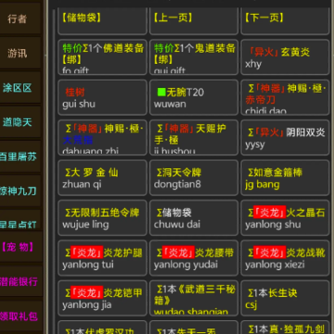
Task: Select the 无腕T20 wuwan item
Action: pos(194,97)
